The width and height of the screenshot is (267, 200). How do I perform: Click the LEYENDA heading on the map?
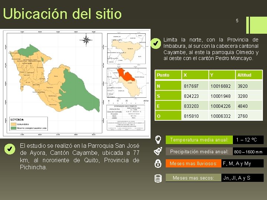(x=17, y=120)
